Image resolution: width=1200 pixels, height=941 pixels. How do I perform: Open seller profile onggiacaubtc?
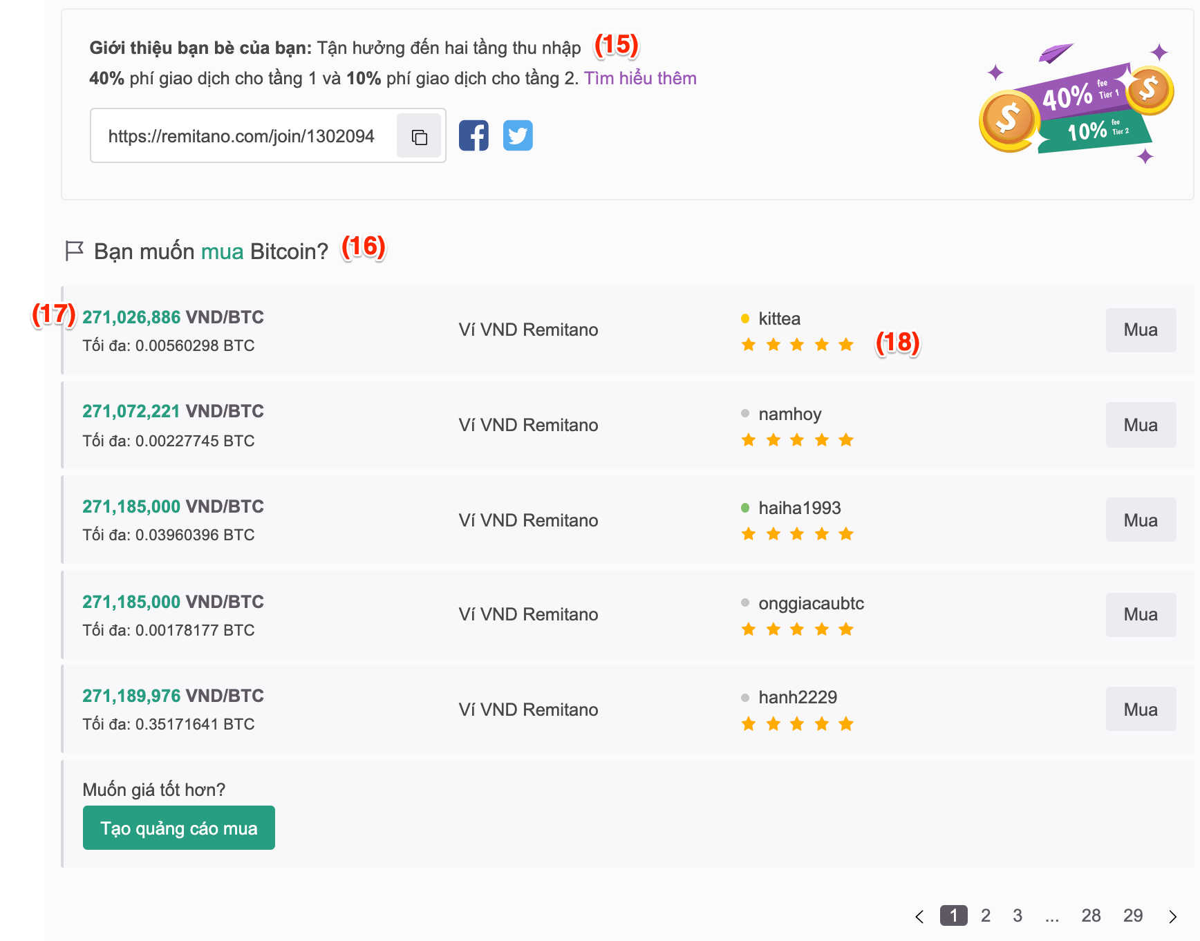point(811,603)
